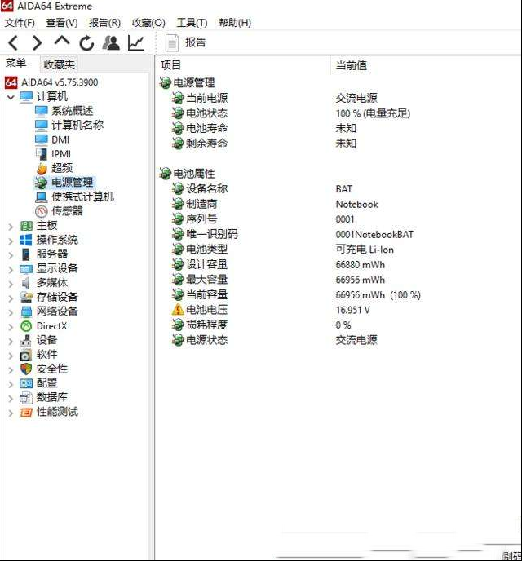
Task: Expand the 服务器 node
Action: [x=11, y=255]
